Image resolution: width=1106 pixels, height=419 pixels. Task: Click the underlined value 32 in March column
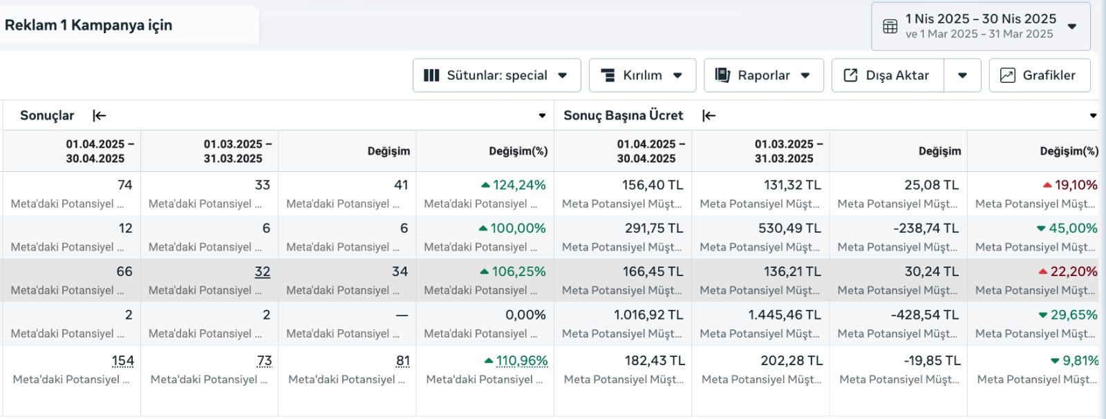coord(262,272)
